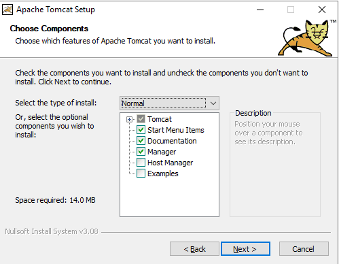Enable the Host Manager checkbox

tap(141, 163)
